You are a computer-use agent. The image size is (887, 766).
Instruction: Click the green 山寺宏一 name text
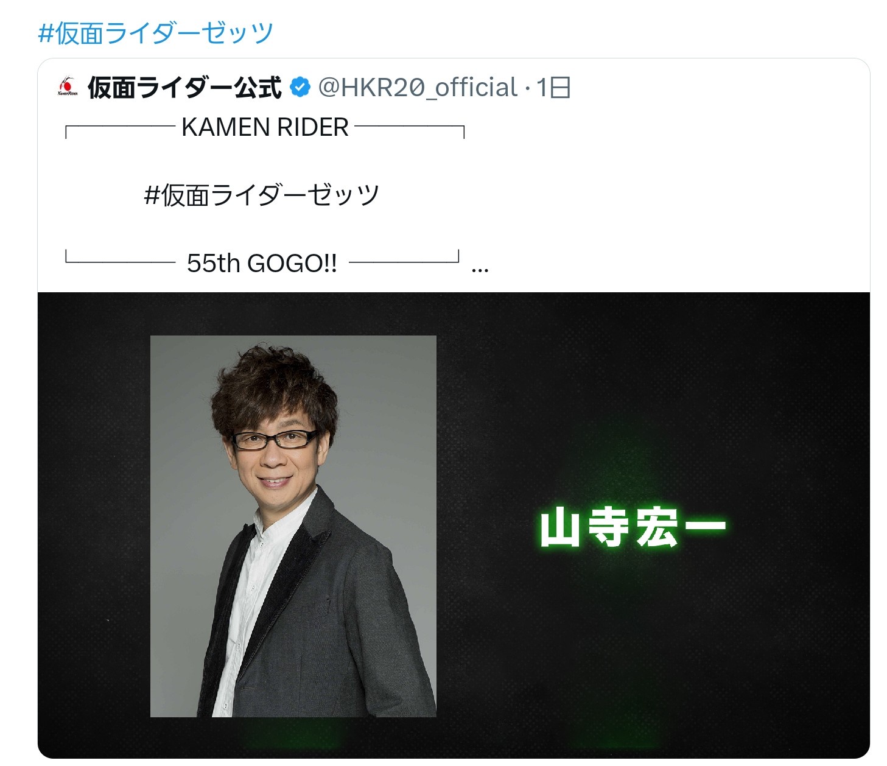pos(633,527)
